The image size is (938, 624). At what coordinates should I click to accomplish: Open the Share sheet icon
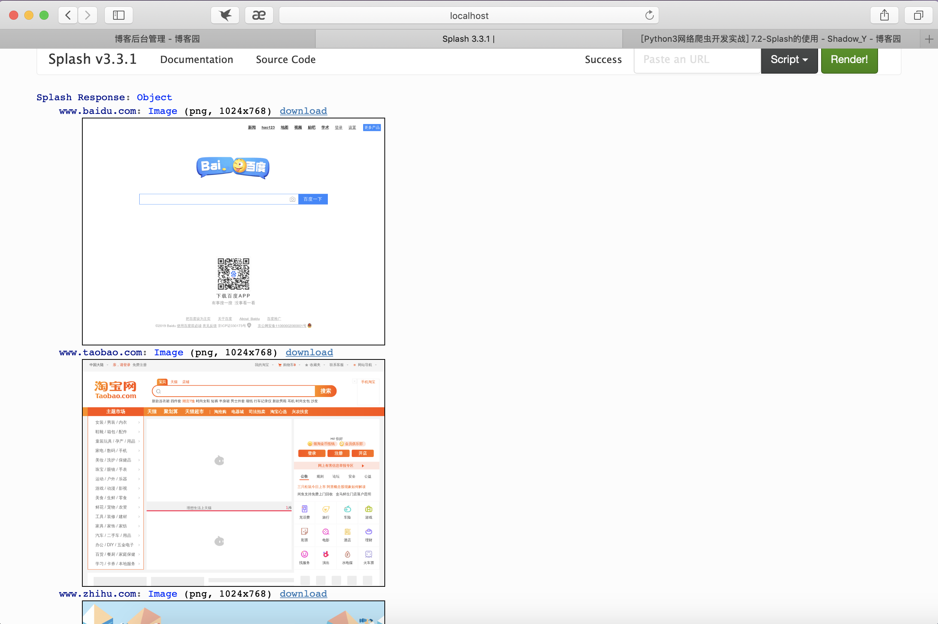pos(884,15)
